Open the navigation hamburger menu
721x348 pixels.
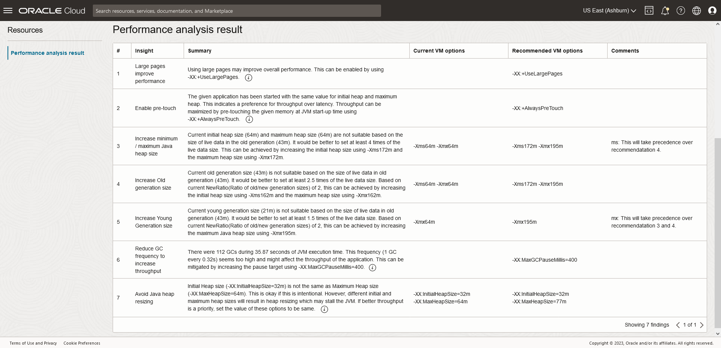tap(8, 10)
